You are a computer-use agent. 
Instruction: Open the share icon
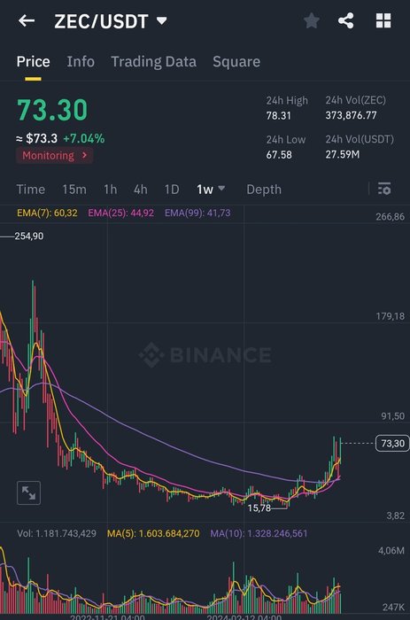click(346, 20)
